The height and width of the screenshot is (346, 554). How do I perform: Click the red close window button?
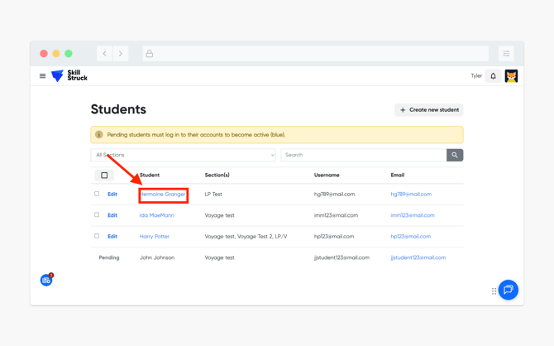(44, 54)
